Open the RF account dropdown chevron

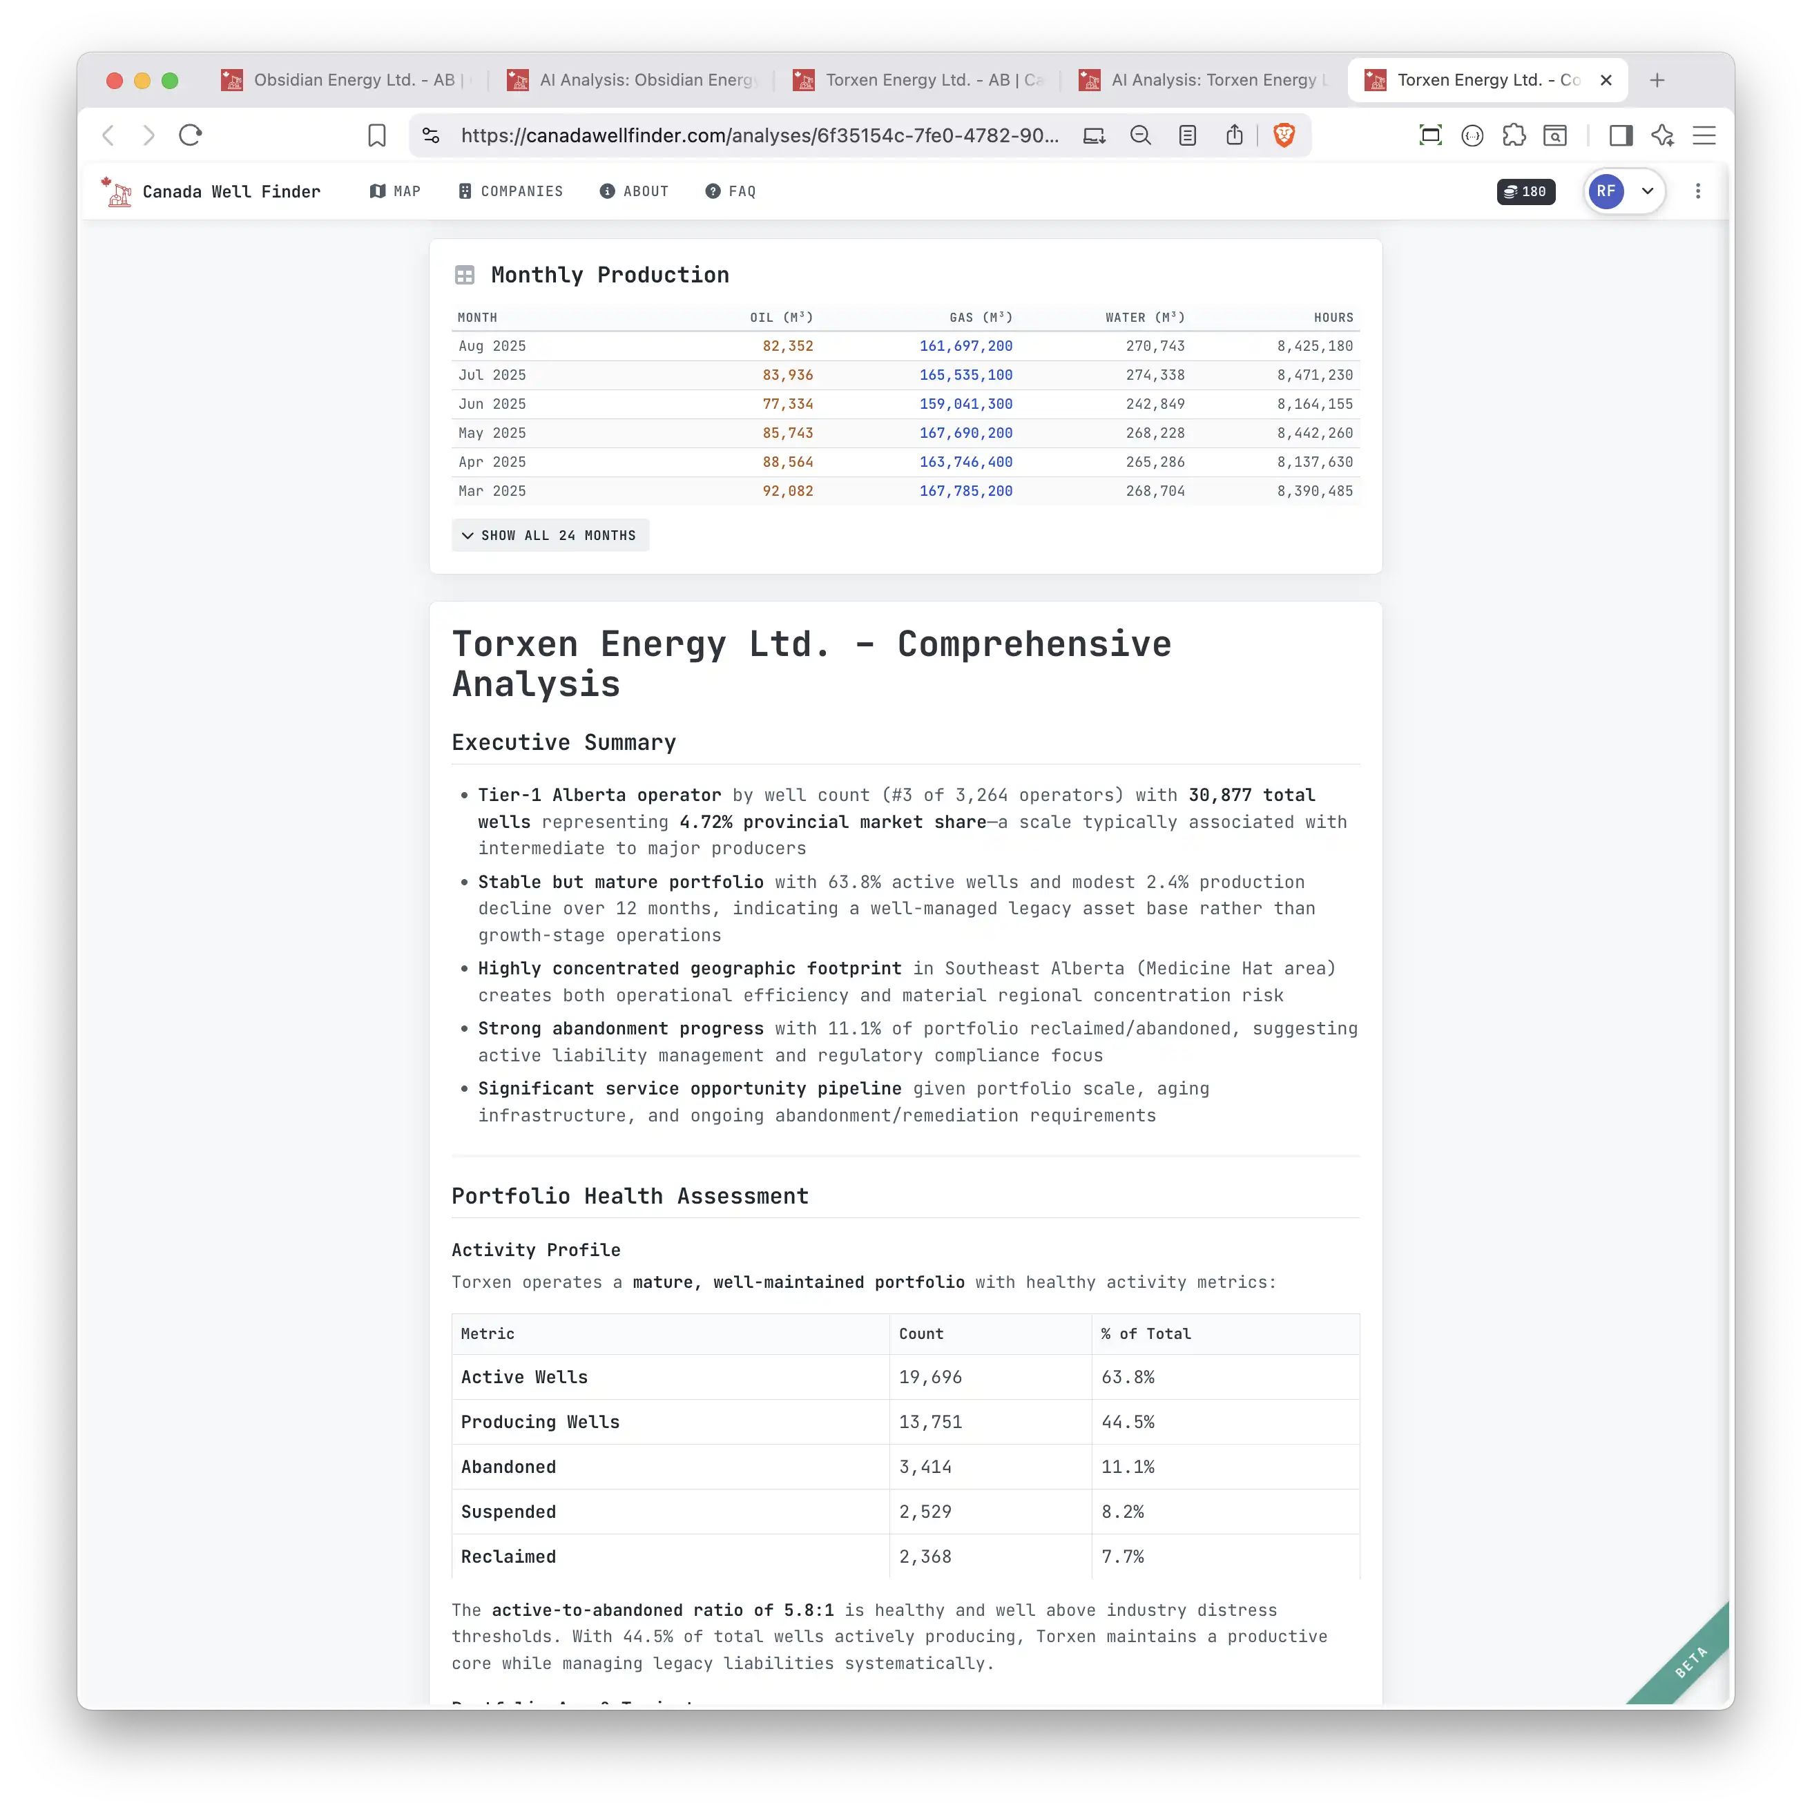click(1648, 191)
